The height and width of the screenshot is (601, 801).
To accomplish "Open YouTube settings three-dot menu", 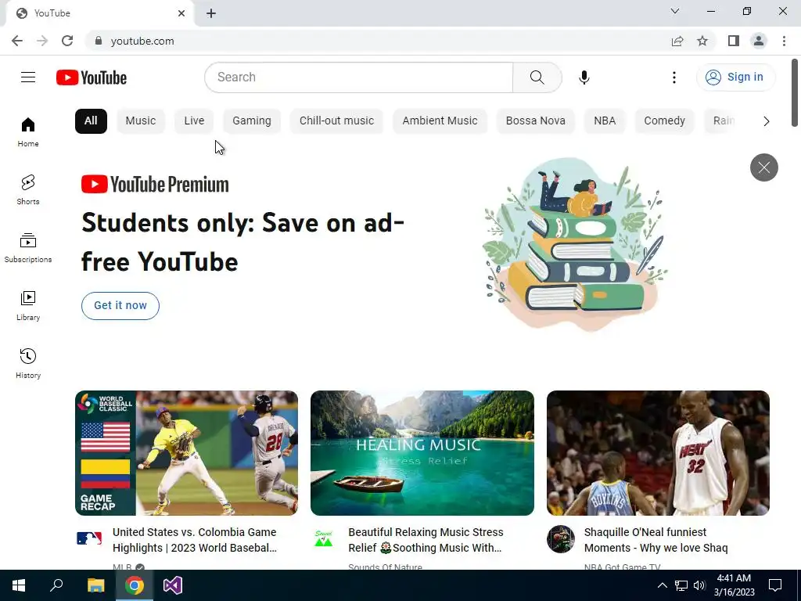I will click(673, 77).
